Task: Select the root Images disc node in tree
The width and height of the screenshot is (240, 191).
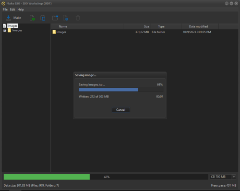Action: [x=12, y=26]
